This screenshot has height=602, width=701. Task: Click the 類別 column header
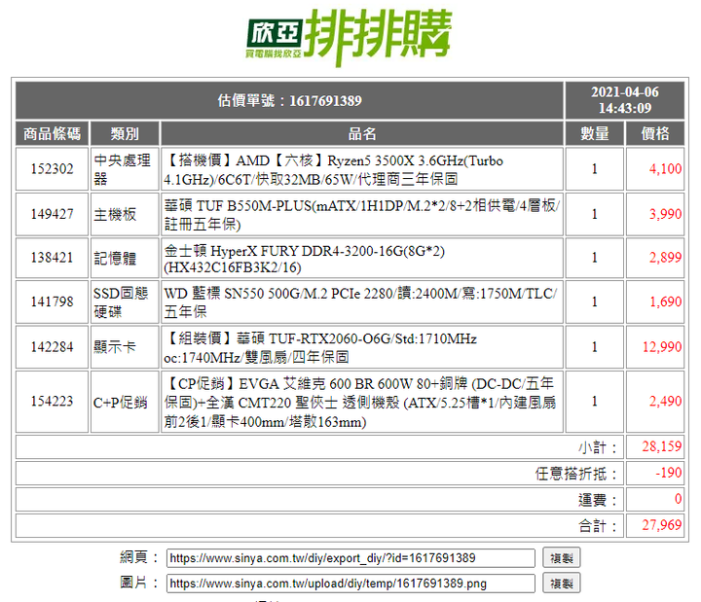pos(125,133)
